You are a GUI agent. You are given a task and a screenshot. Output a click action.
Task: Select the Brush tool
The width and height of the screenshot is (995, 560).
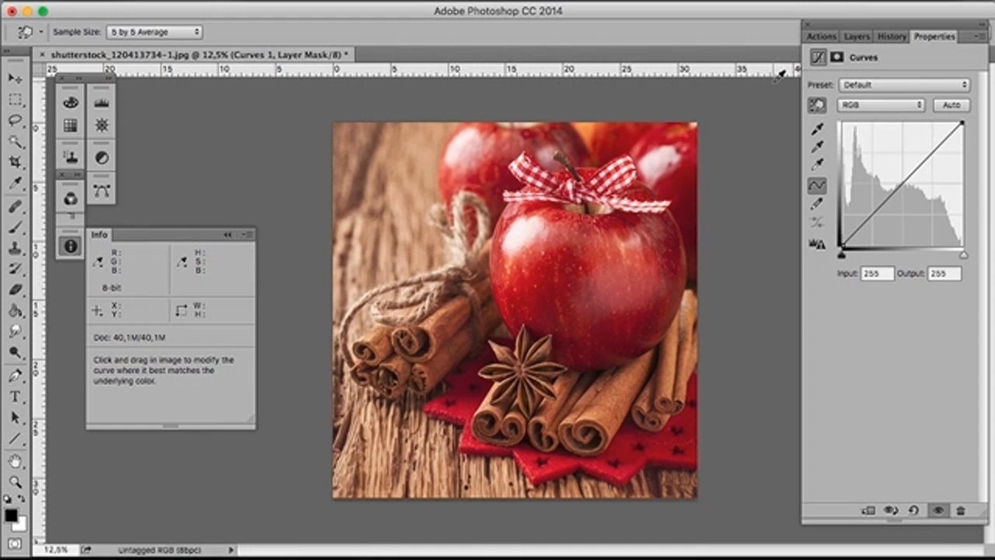[15, 227]
